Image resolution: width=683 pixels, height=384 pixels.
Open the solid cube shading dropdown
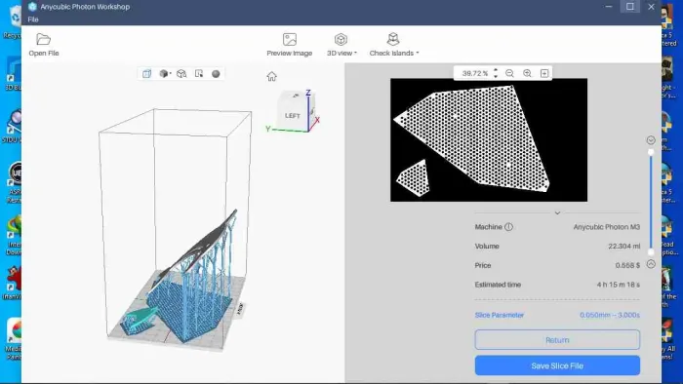[x=165, y=74]
